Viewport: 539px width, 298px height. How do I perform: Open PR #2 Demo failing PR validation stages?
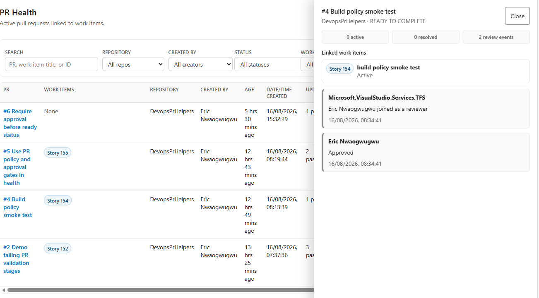[16, 259]
